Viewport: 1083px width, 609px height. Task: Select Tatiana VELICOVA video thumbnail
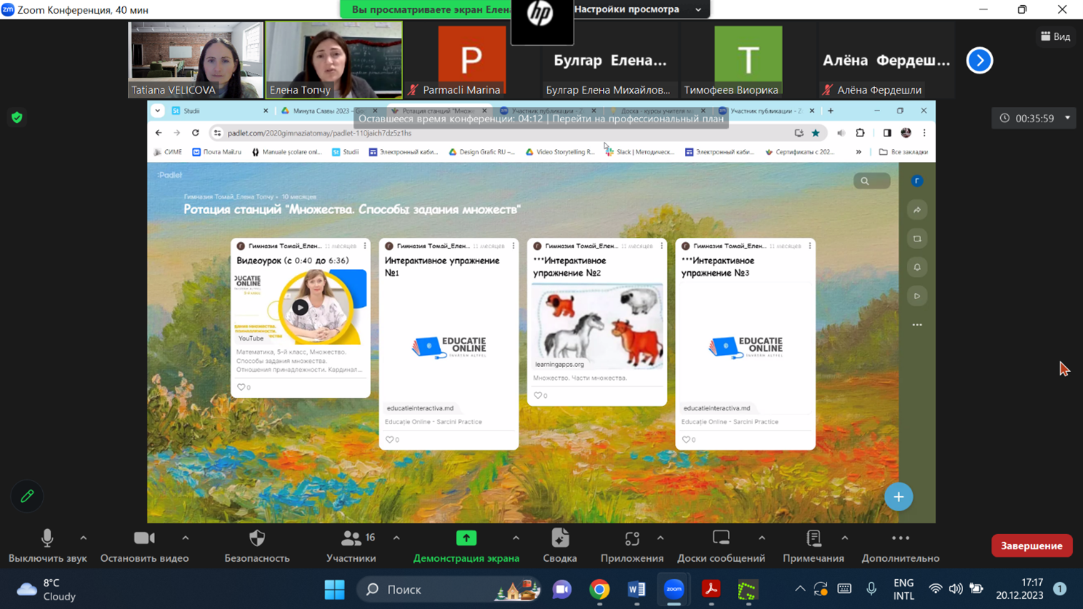tap(196, 59)
